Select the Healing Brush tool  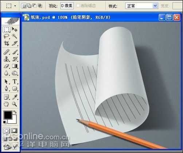[7, 52]
